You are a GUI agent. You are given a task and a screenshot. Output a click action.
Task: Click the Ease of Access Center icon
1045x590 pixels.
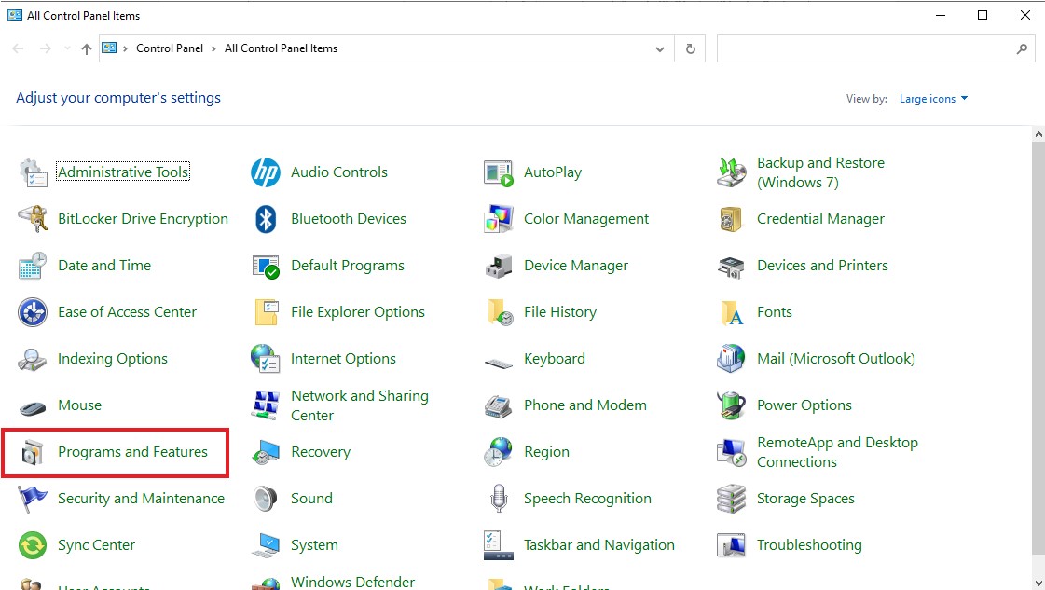tap(33, 312)
